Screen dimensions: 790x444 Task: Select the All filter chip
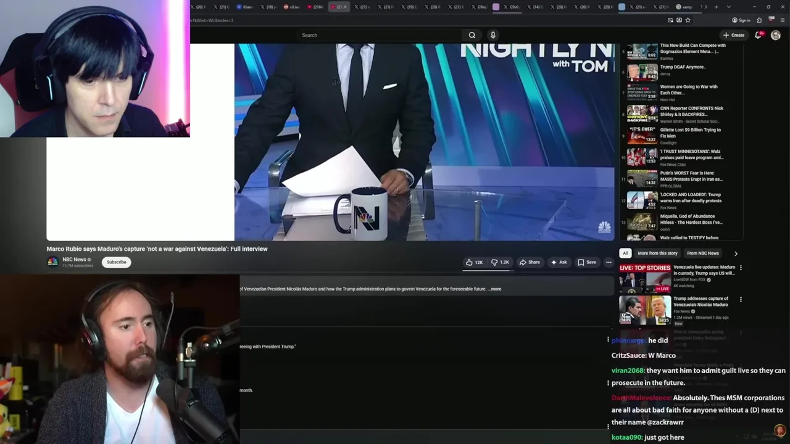(x=625, y=253)
